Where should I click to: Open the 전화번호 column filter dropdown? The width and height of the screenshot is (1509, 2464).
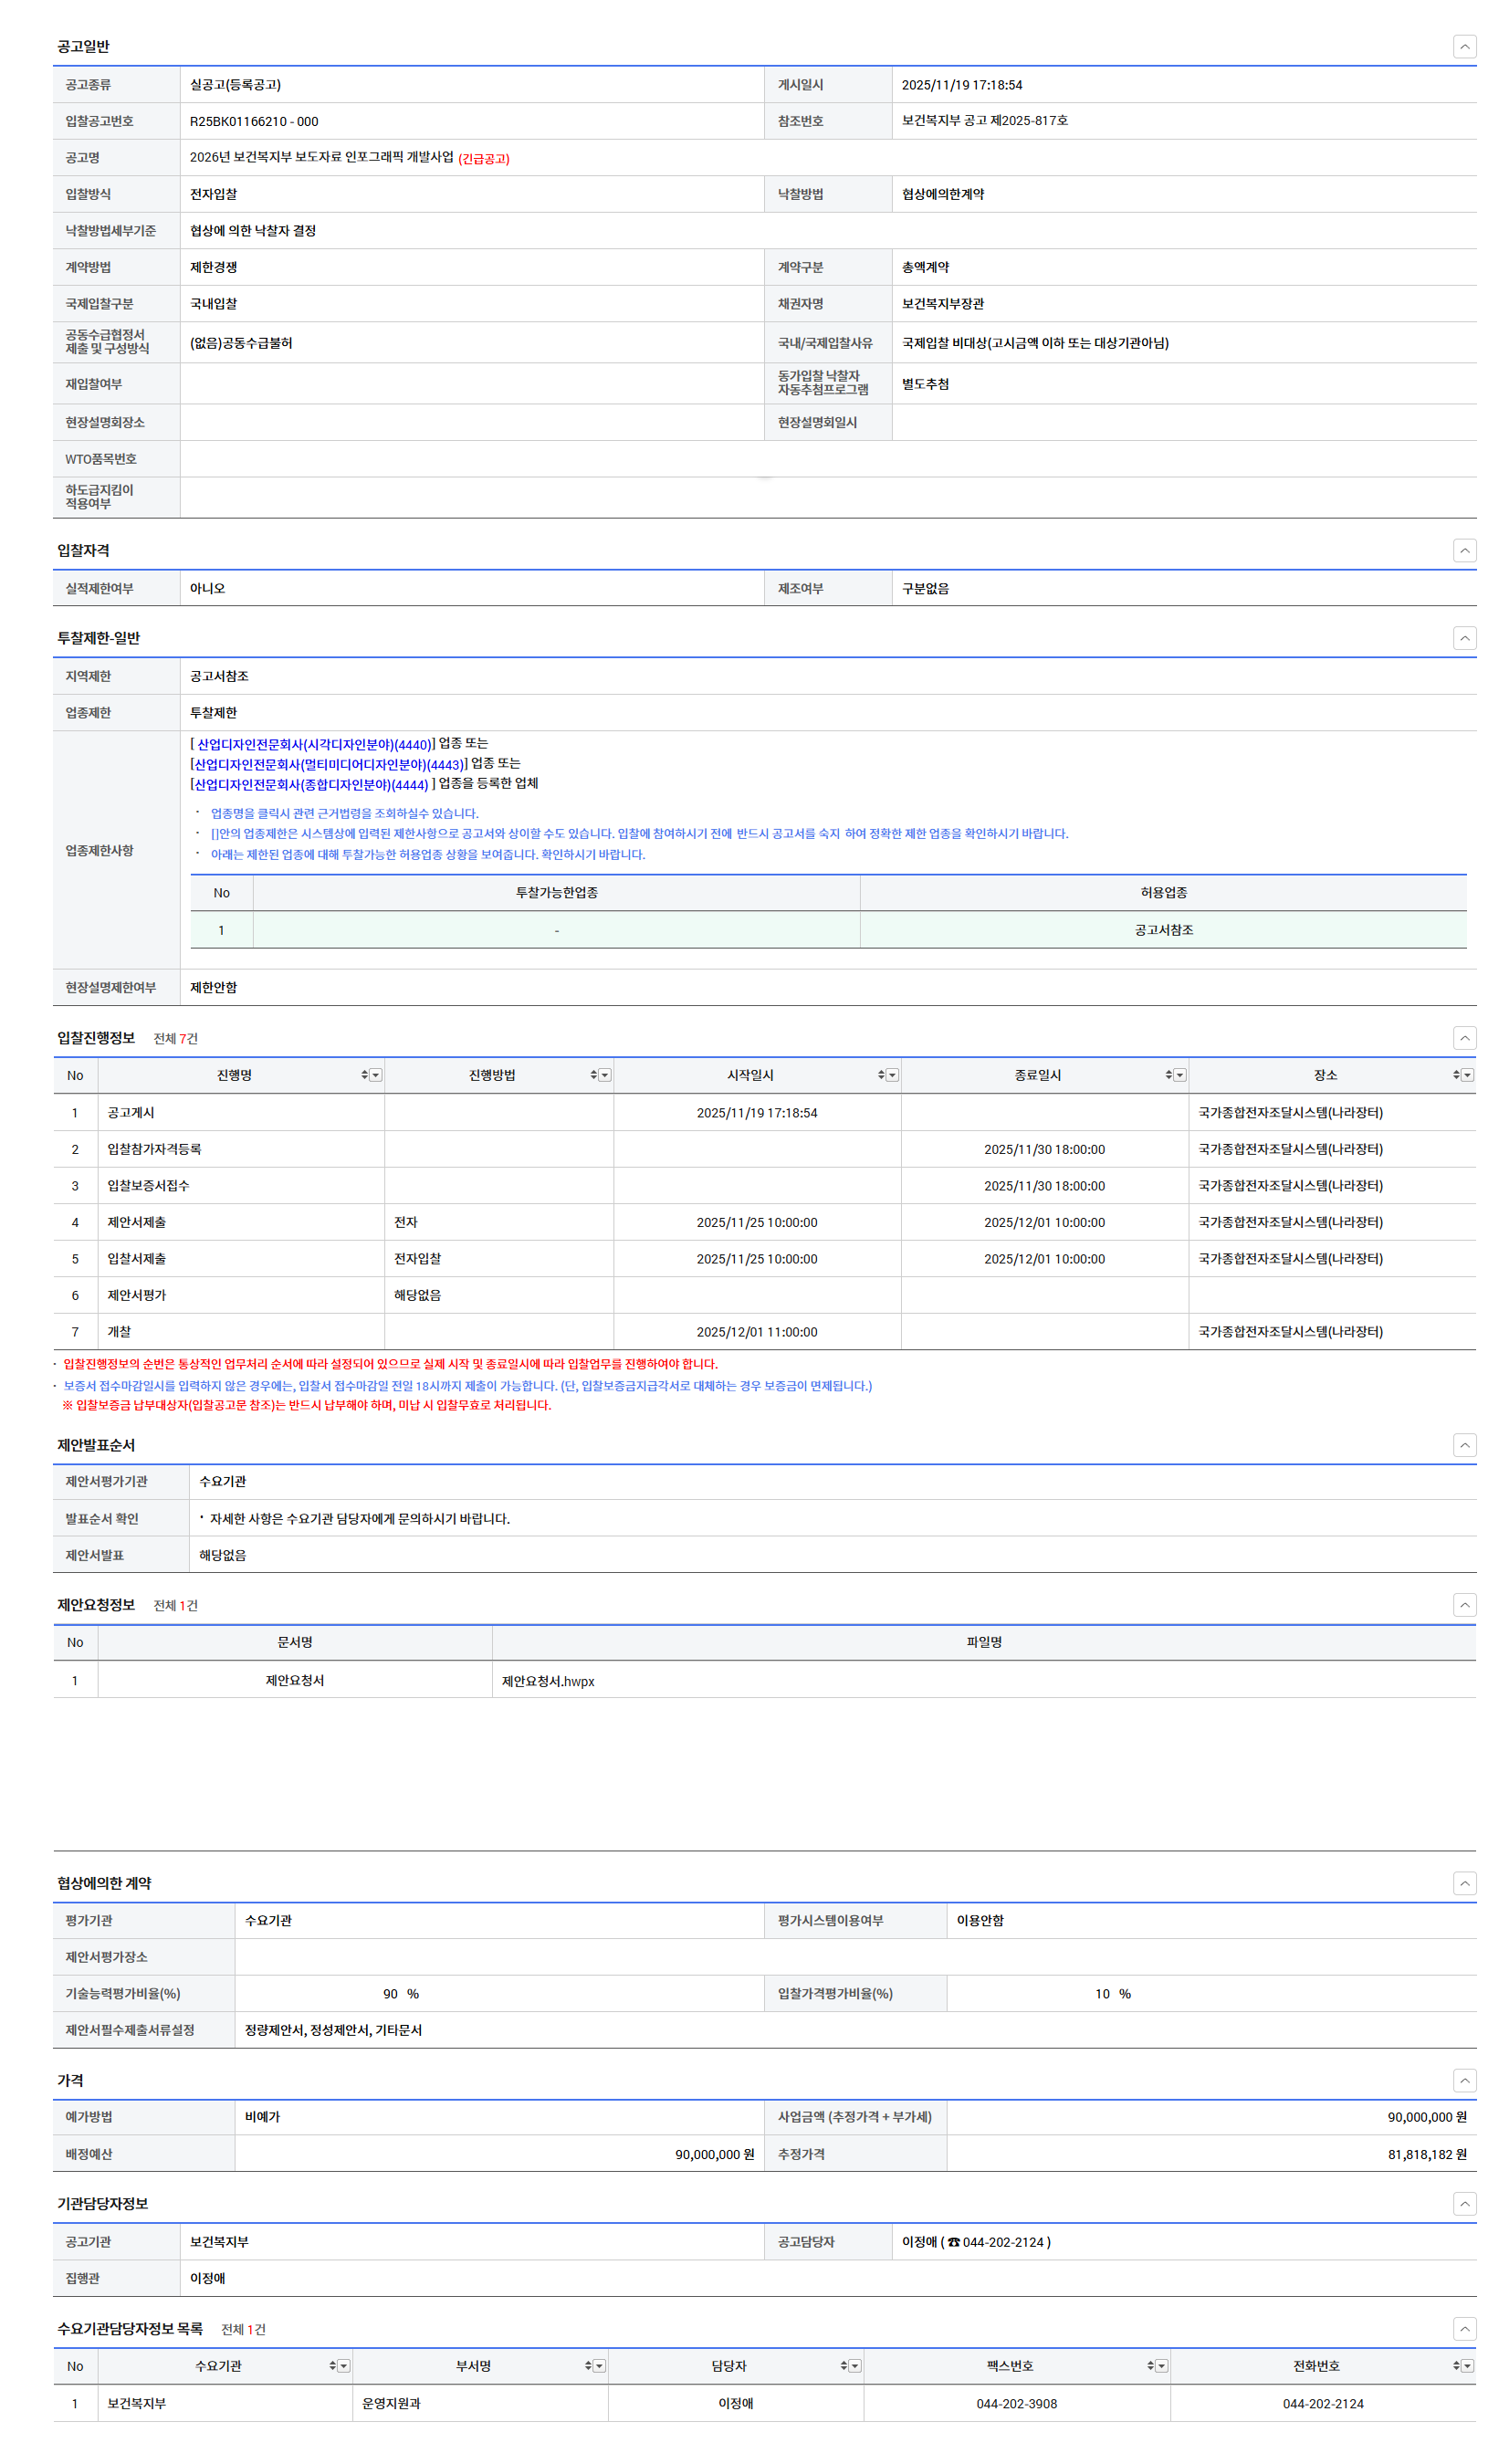[1467, 2365]
